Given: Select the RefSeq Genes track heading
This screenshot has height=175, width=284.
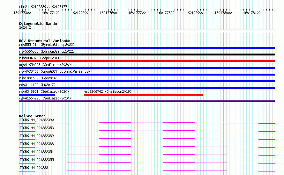Looking at the screenshot, I should click(x=32, y=116).
